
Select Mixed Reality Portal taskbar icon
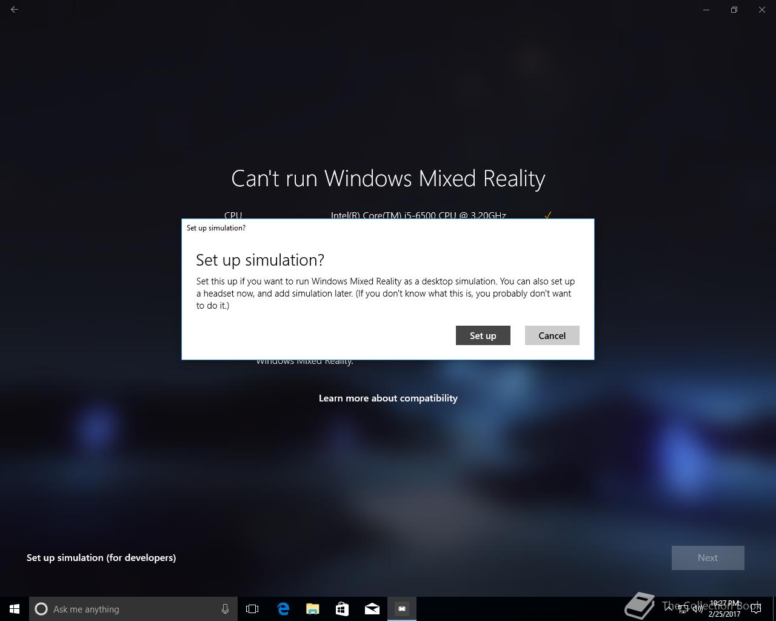(402, 609)
